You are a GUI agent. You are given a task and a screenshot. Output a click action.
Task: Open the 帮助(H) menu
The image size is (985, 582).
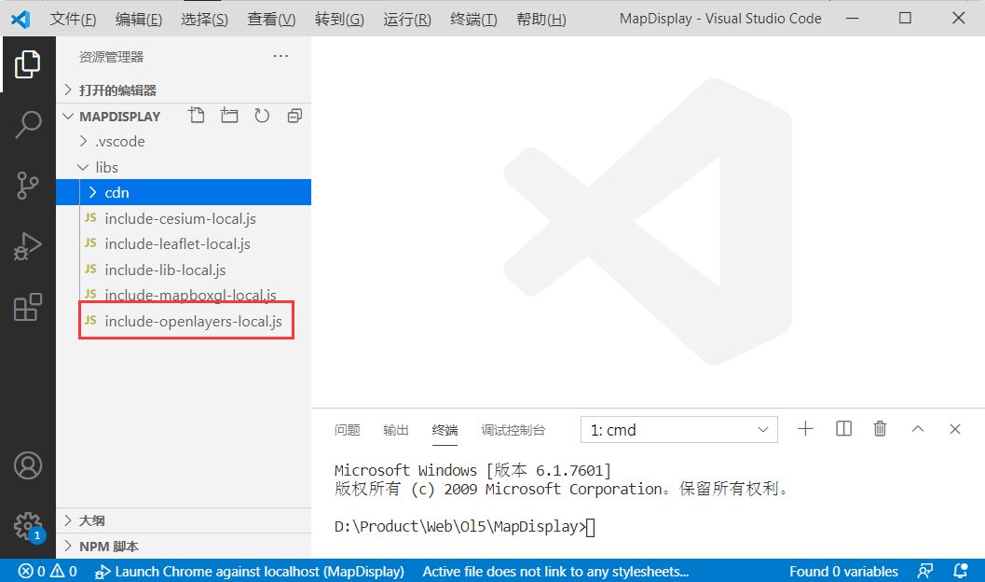click(540, 20)
